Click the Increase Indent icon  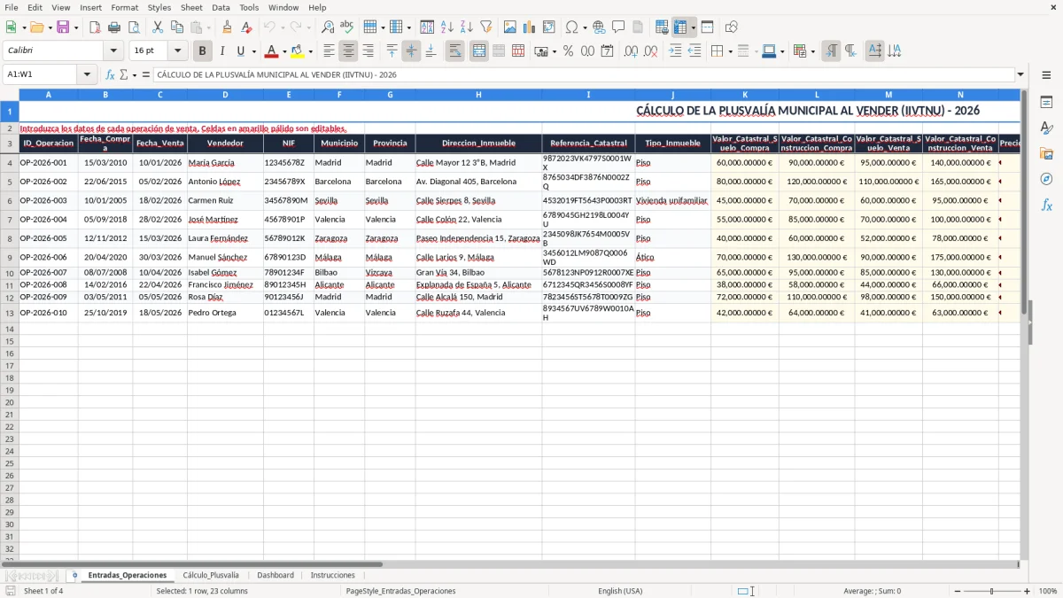pyautogui.click(x=675, y=51)
